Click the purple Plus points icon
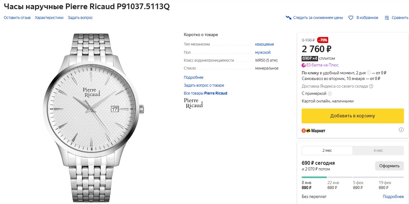The width and height of the screenshot is (409, 204). [x=304, y=65]
